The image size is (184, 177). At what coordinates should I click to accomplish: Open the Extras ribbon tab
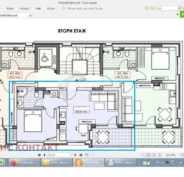coord(51,8)
